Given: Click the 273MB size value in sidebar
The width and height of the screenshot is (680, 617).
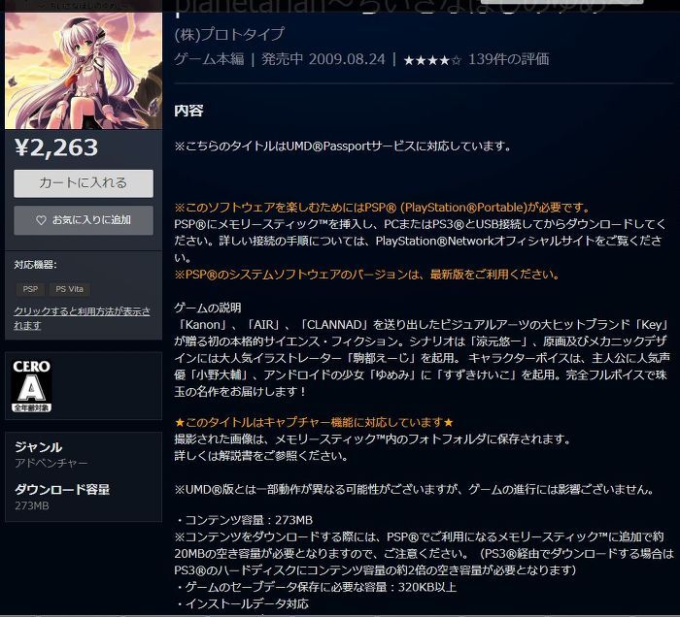Looking at the screenshot, I should click(32, 505).
